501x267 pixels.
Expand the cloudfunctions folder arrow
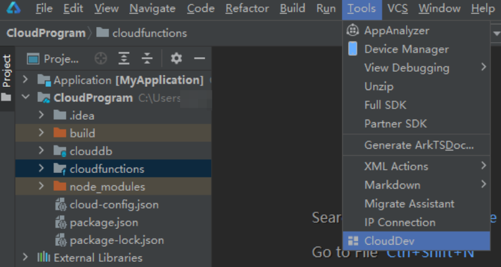42,168
